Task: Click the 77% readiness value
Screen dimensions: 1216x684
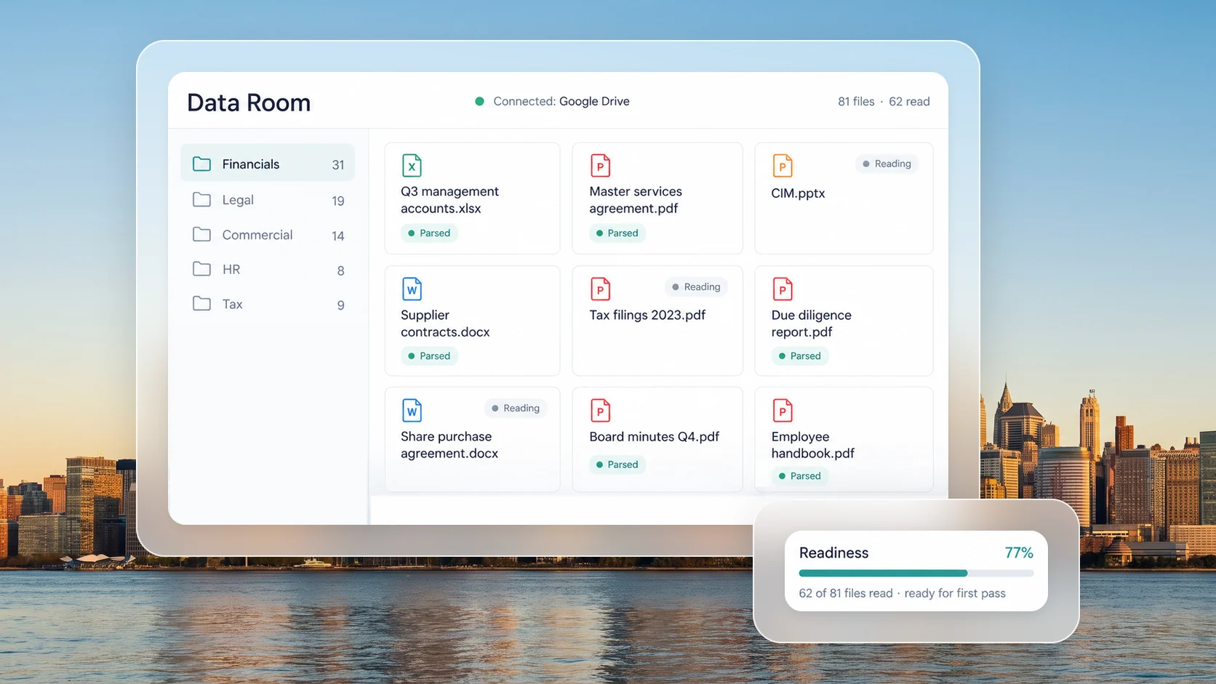Action: tap(1019, 552)
